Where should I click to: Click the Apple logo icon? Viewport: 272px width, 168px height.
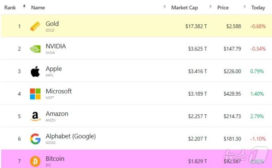(x=35, y=72)
